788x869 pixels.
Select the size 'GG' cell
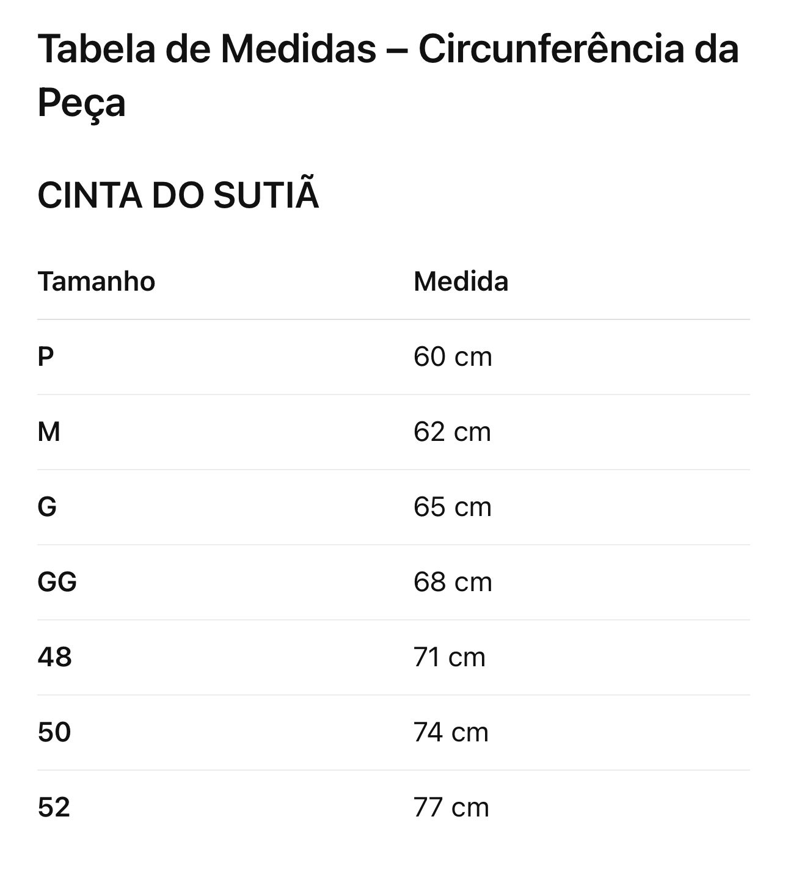[57, 582]
